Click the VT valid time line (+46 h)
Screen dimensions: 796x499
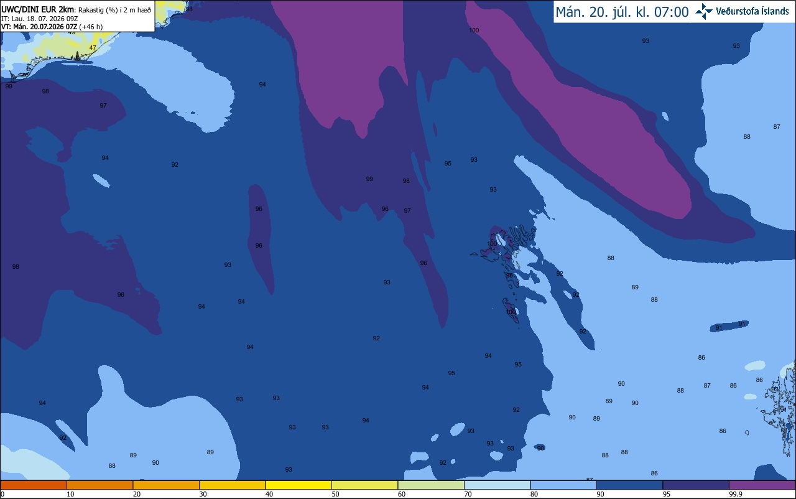tap(52, 26)
